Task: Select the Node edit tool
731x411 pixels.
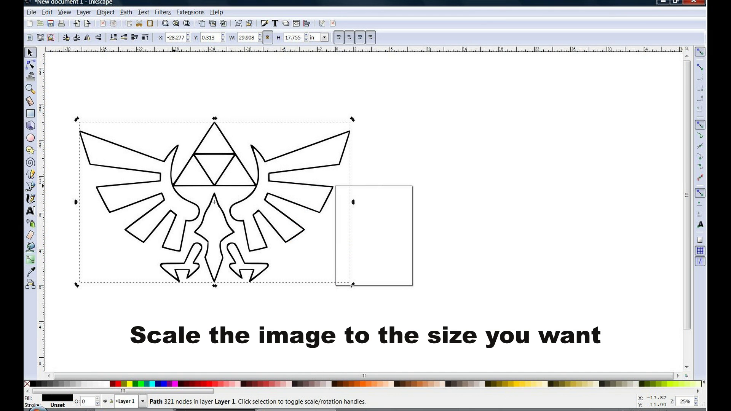Action: (x=30, y=65)
